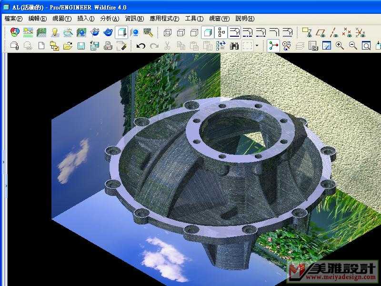The width and height of the screenshot is (381, 286).
Task: Toggle shaded display mode
Action: (208, 32)
